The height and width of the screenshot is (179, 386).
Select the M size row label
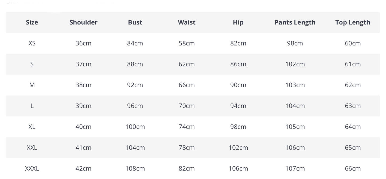pos(32,85)
